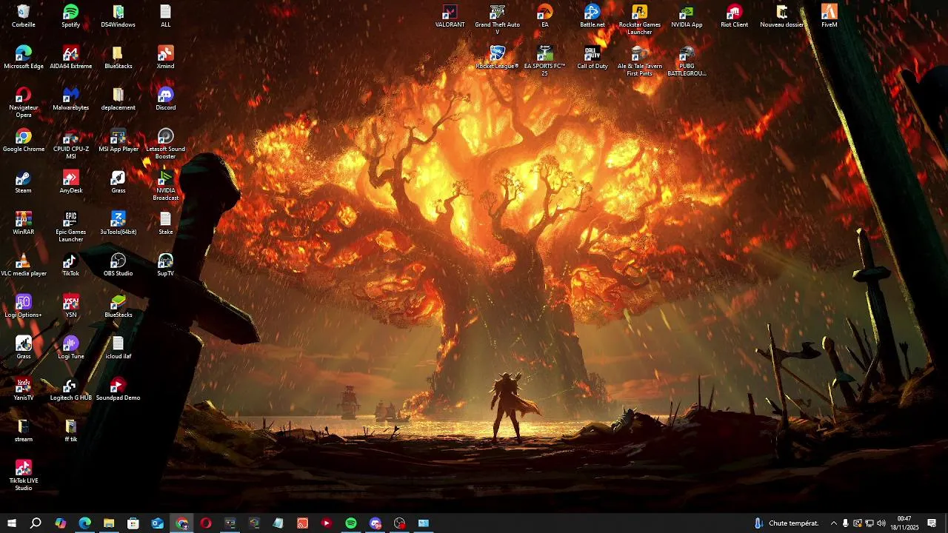This screenshot has width=948, height=533.
Task: Open the Discord desktop shortcut
Action: 166,99
